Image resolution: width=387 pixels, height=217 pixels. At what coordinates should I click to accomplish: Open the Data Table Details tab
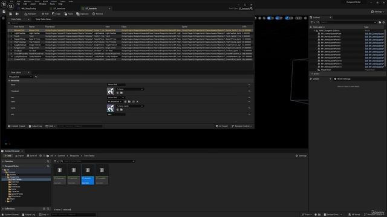point(43,19)
